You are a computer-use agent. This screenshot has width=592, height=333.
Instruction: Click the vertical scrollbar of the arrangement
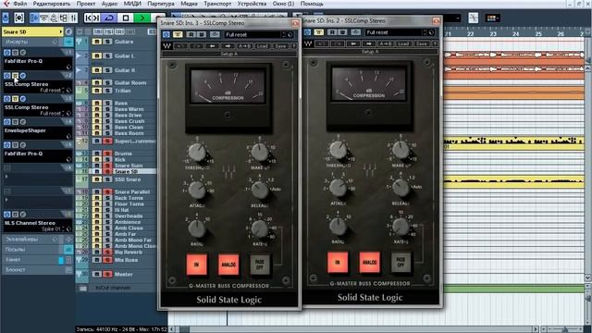588,172
